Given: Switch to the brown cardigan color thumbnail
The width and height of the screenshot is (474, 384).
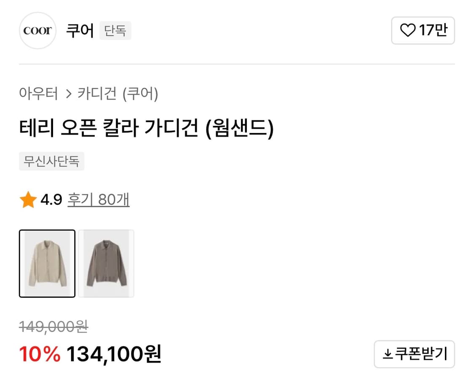Looking at the screenshot, I should click(106, 264).
